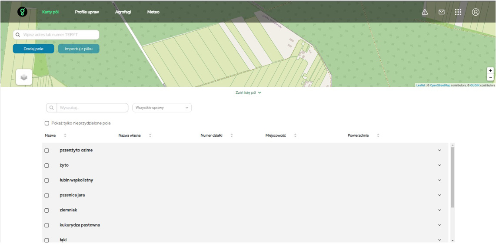Screen dimensions: 496x250
Task: Sort the list by Nazwa column arrows
Action: pos(65,135)
